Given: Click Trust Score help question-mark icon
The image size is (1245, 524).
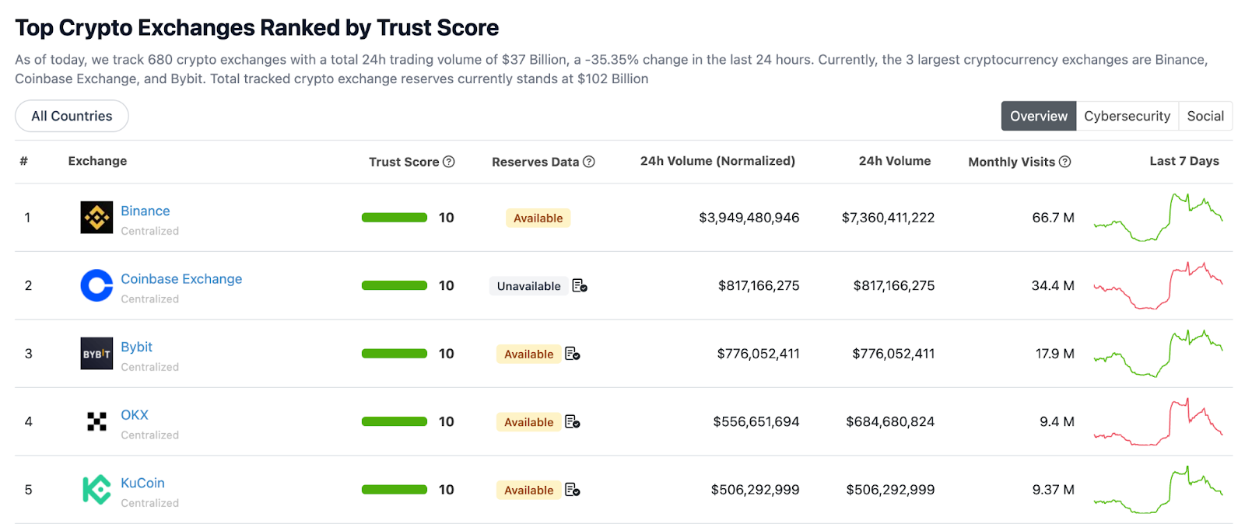Looking at the screenshot, I should point(449,162).
